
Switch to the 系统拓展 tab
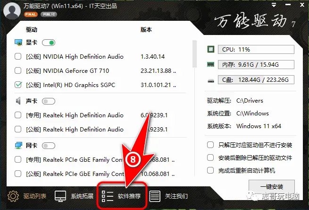pos(81,196)
